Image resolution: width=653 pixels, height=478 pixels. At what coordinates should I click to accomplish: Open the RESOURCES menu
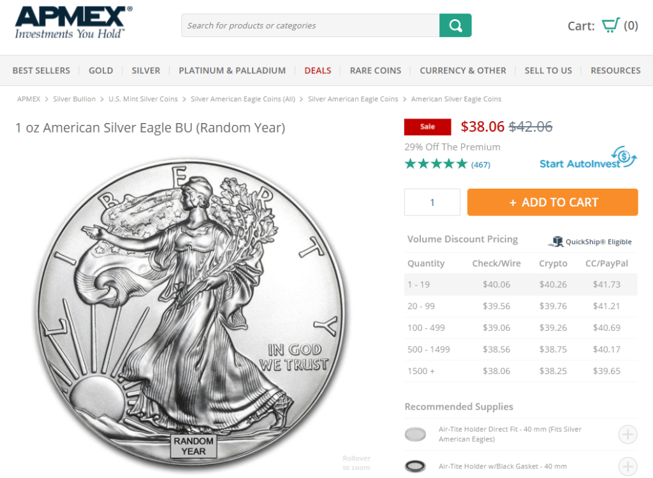click(615, 70)
